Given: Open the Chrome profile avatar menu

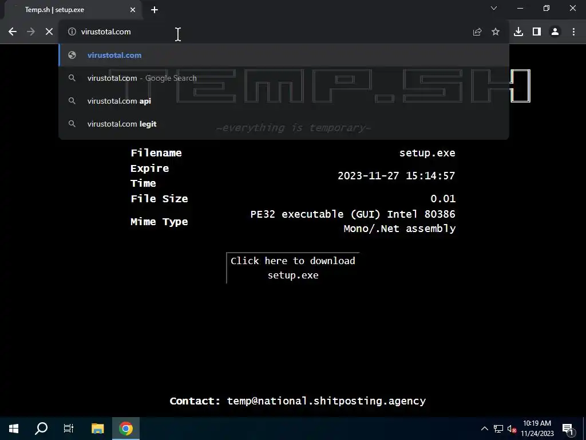Looking at the screenshot, I should [555, 32].
